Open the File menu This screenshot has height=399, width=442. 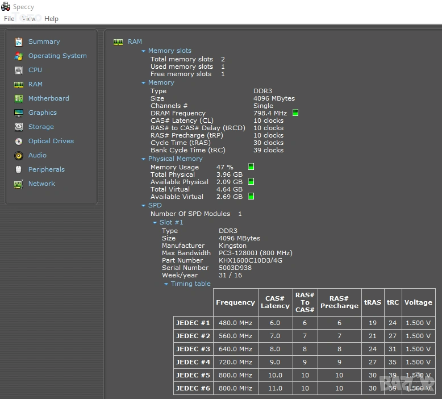click(x=9, y=19)
